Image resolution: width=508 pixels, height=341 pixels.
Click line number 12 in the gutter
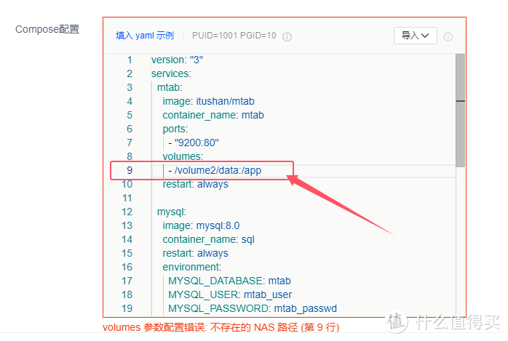[x=127, y=212]
